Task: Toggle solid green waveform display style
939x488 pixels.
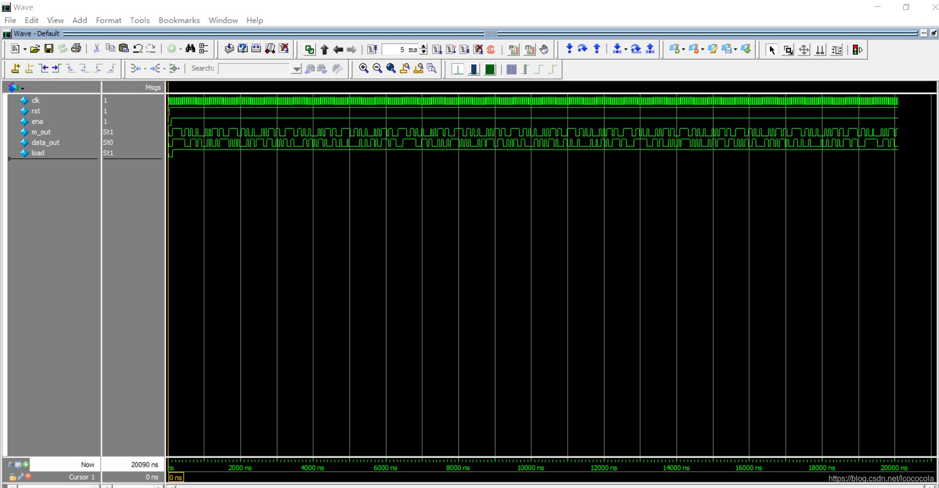Action: pos(490,69)
